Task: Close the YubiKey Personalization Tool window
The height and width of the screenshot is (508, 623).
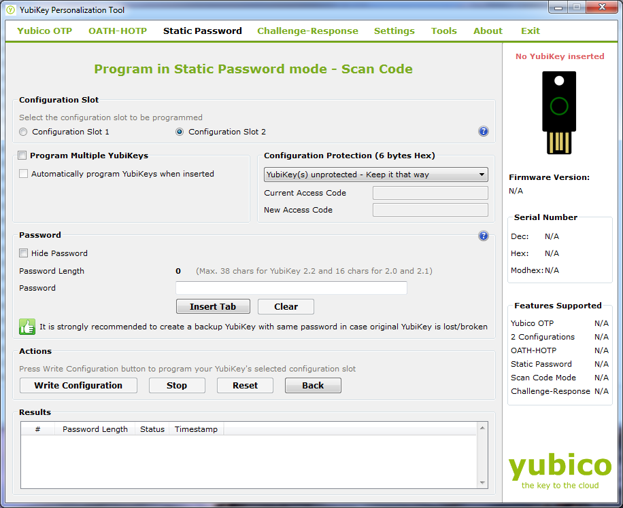Action: pos(602,7)
